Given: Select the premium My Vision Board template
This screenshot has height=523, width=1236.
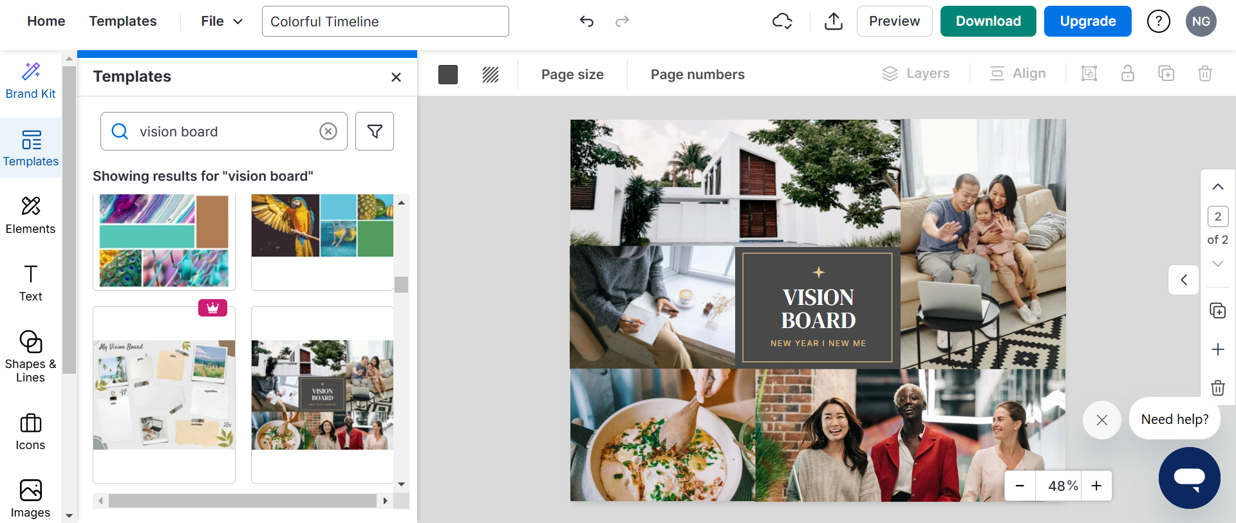Looking at the screenshot, I should point(164,395).
